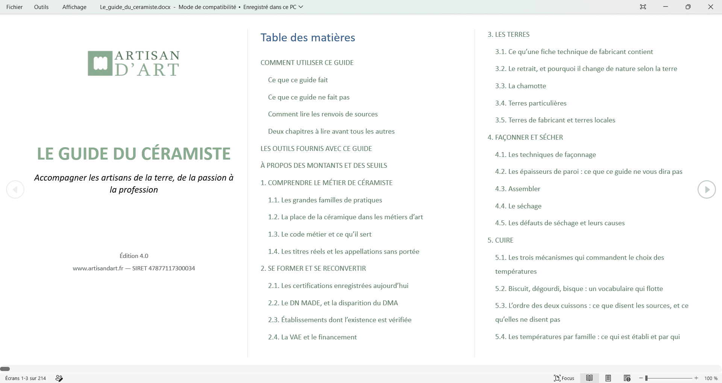Click the Artisan d'Art logo image
The height and width of the screenshot is (383, 722).
pos(133,63)
